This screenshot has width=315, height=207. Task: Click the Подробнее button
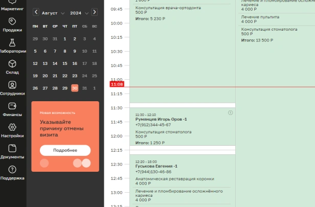[x=65, y=150]
